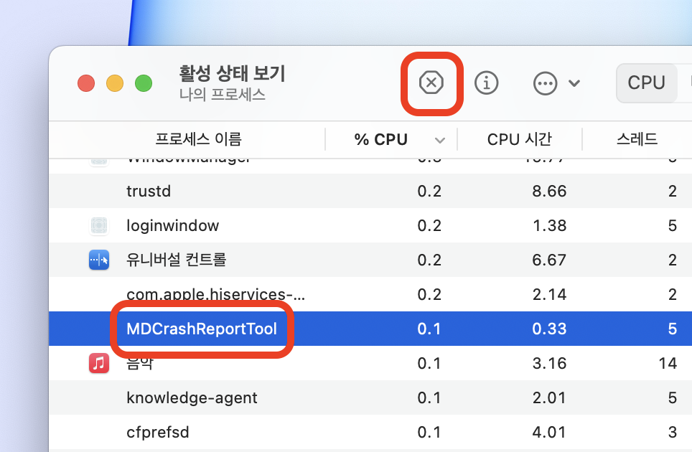Sort by 스레드 column header
The image size is (692, 452).
point(637,139)
